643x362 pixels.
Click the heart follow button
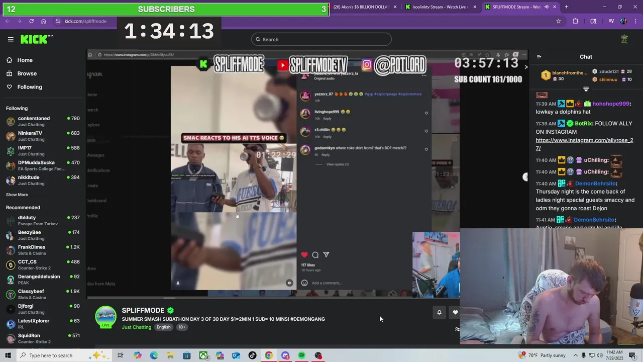point(455,312)
